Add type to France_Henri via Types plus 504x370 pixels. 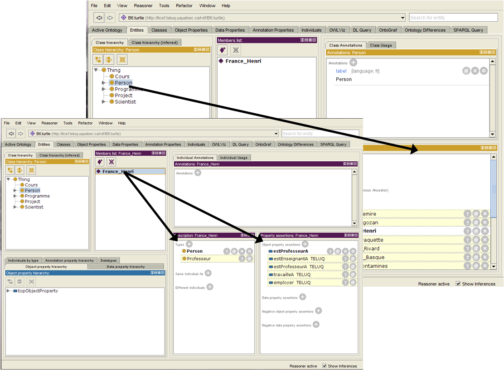(189, 245)
